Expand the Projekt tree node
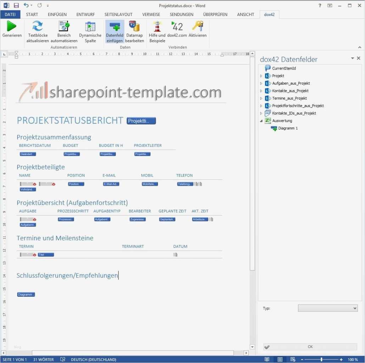The image size is (365, 363). 261,76
